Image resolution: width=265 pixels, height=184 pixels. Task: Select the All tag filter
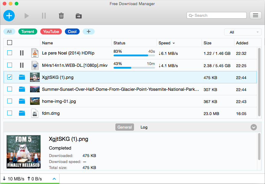[x=9, y=31]
